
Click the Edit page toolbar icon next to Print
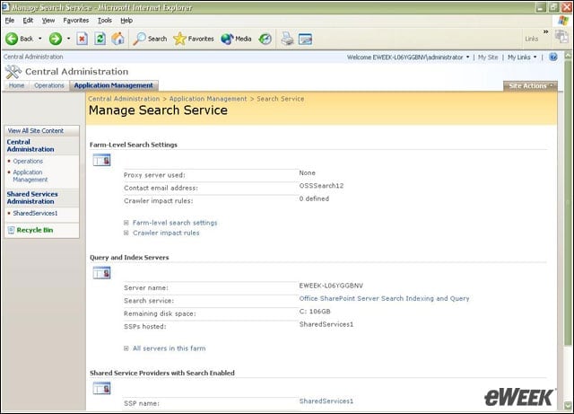tap(305, 39)
